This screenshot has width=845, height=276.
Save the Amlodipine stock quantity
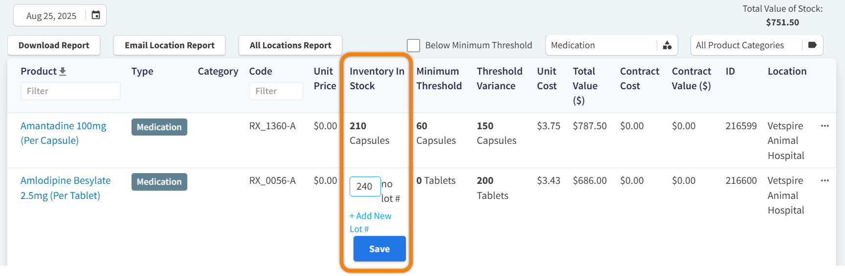[379, 249]
